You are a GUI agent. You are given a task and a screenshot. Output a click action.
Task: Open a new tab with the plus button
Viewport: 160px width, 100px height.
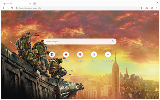35,4
